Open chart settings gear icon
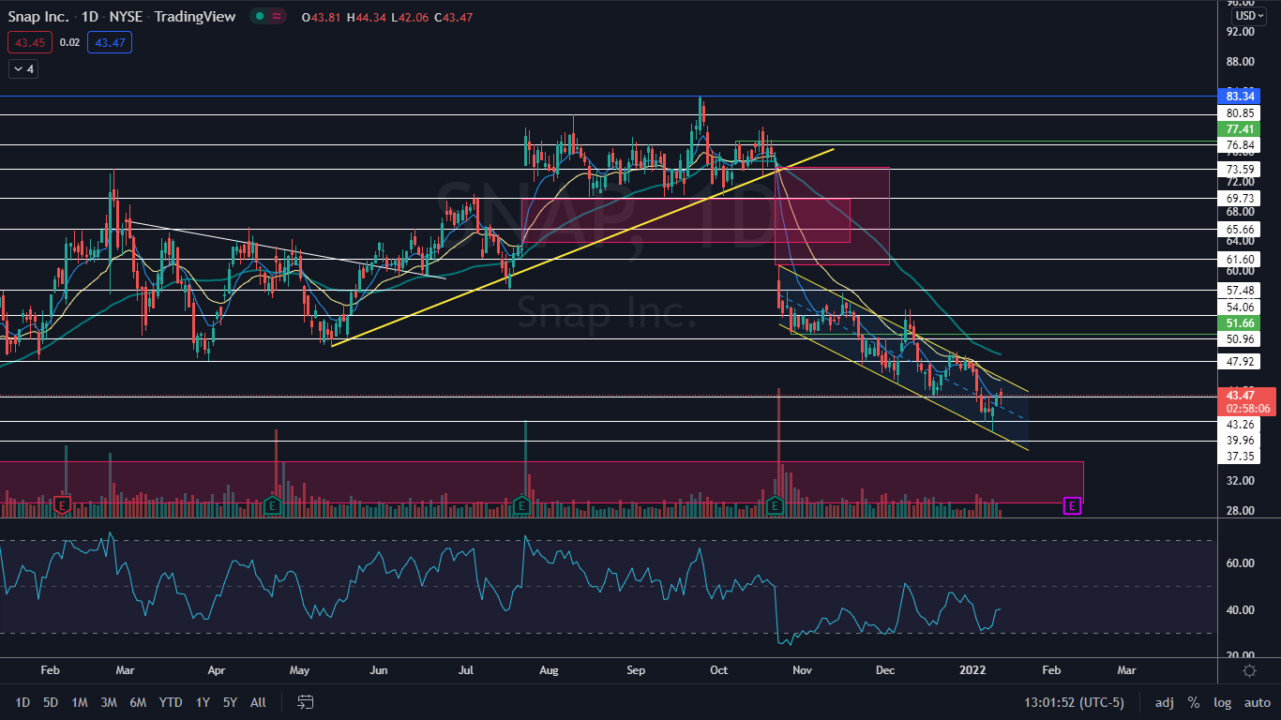 (1249, 670)
